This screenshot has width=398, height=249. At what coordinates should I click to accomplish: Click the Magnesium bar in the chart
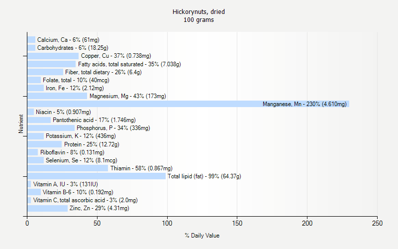(x=57, y=96)
